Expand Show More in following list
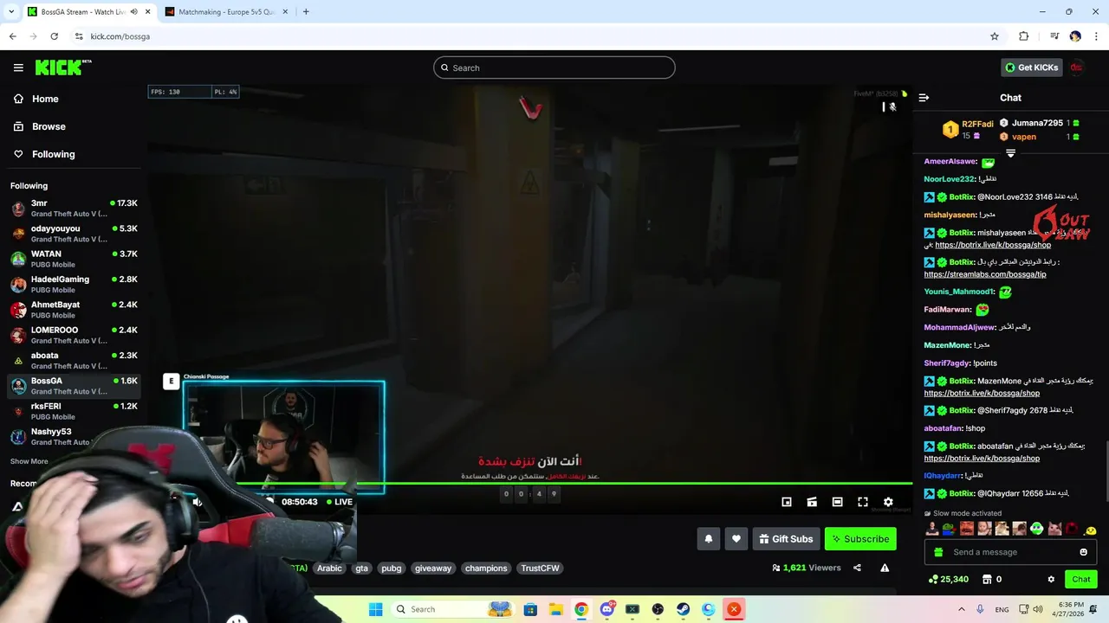 29,461
